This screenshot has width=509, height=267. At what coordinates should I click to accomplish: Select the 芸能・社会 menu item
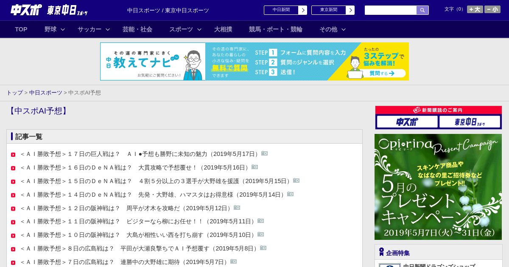coord(137,29)
